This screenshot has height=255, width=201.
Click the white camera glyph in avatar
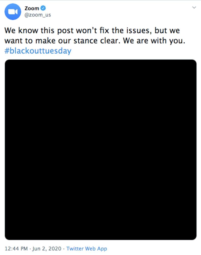coord(13,12)
